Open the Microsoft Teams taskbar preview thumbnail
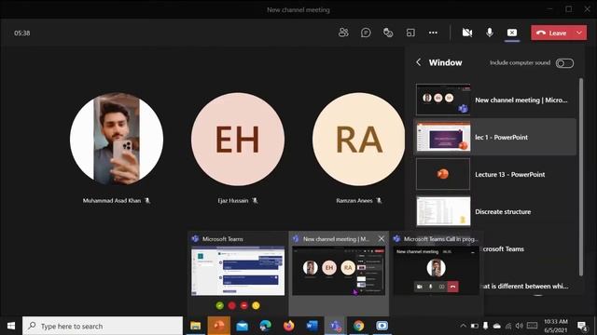597x335 pixels. [238, 271]
